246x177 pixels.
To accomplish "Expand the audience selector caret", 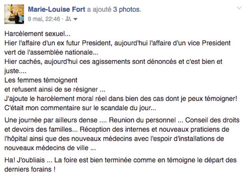I will coord(75,19).
